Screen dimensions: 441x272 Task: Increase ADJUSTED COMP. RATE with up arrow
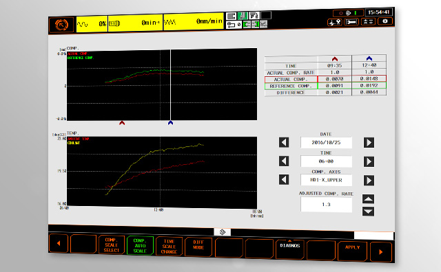[368, 199]
